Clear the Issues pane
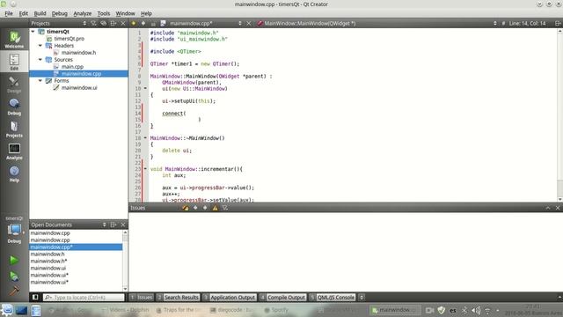Image resolution: width=563 pixels, height=317 pixels. [186, 208]
